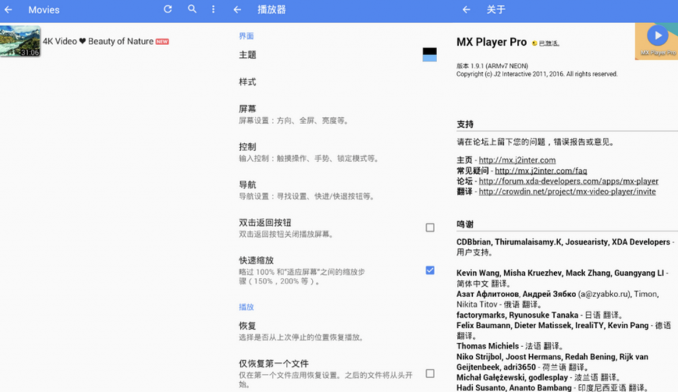Click the 播放 section header

point(246,307)
